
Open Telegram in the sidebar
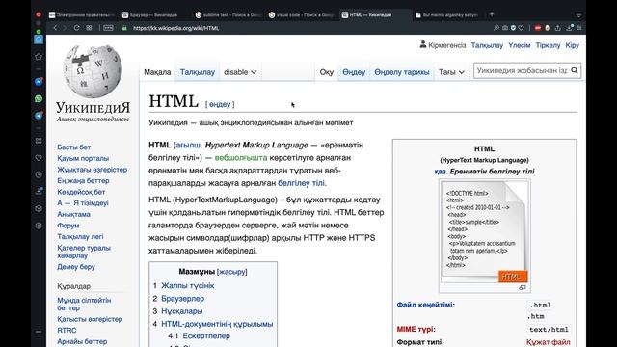pyautogui.click(x=39, y=116)
